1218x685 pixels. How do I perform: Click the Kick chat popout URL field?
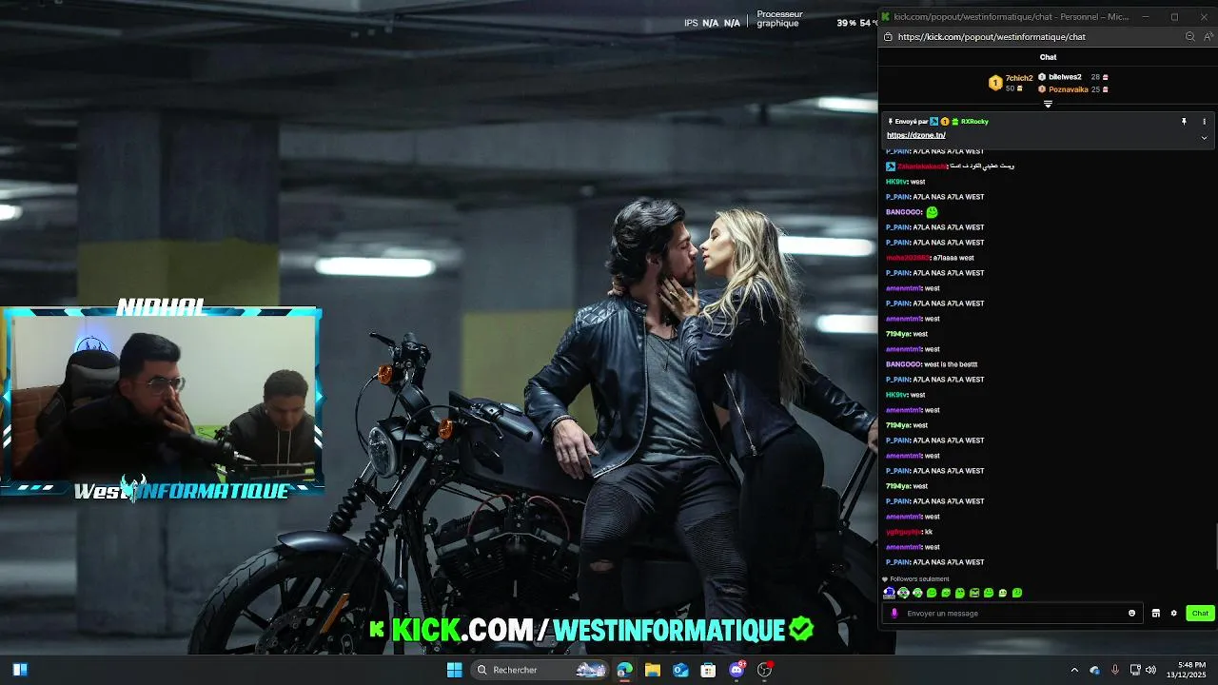click(x=991, y=37)
